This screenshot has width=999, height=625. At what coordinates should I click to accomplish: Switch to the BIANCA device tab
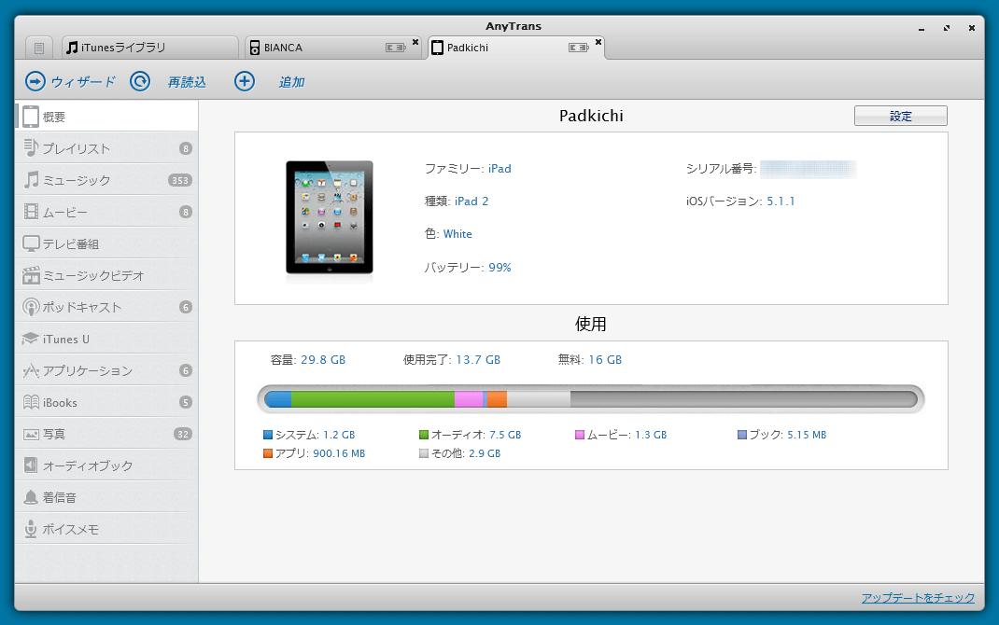coord(332,48)
